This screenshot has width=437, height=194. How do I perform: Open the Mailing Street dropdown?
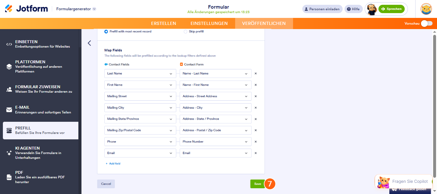(x=140, y=96)
